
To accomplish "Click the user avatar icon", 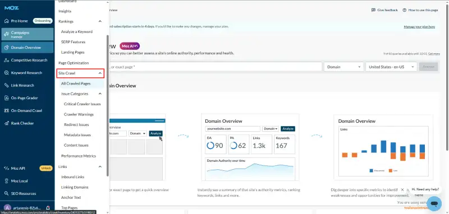I will tap(8, 208).
